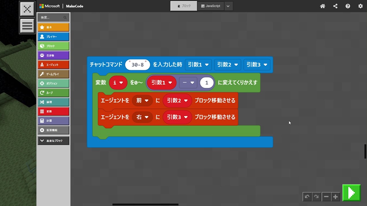This screenshot has width=367, height=206.
Task: Toggle the hamburger menu button
Action: point(27,26)
